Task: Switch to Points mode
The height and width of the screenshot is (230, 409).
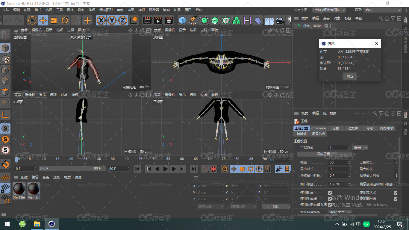Action: [x=5, y=70]
